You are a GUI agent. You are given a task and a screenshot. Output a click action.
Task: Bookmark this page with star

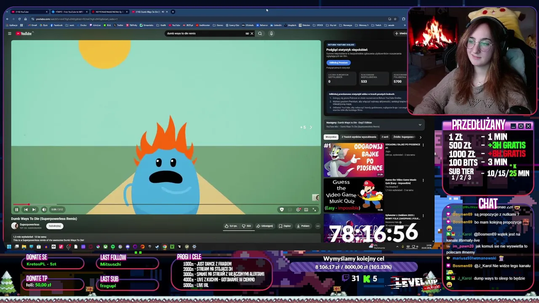395,19
